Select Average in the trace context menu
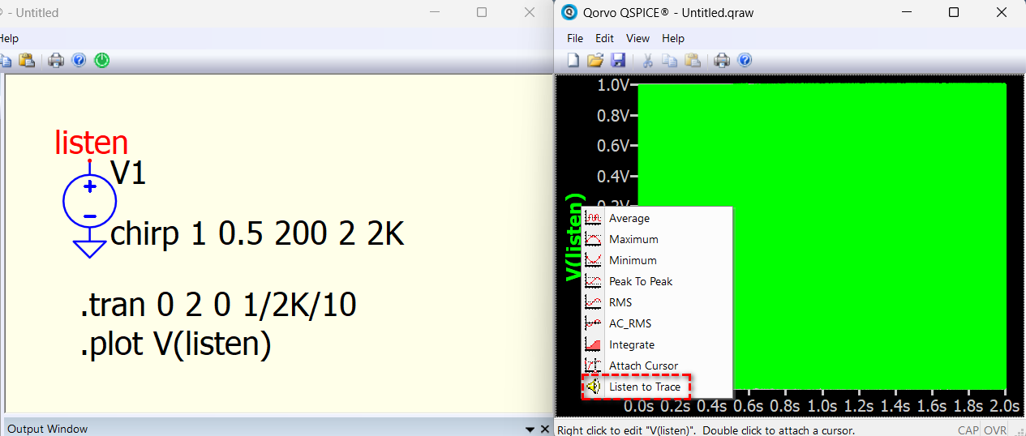The height and width of the screenshot is (436, 1026). [x=629, y=218]
